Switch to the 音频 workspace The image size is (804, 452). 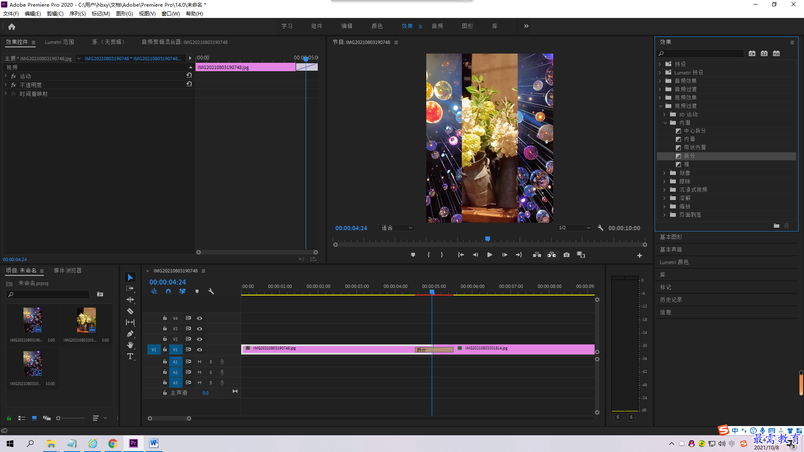click(438, 26)
